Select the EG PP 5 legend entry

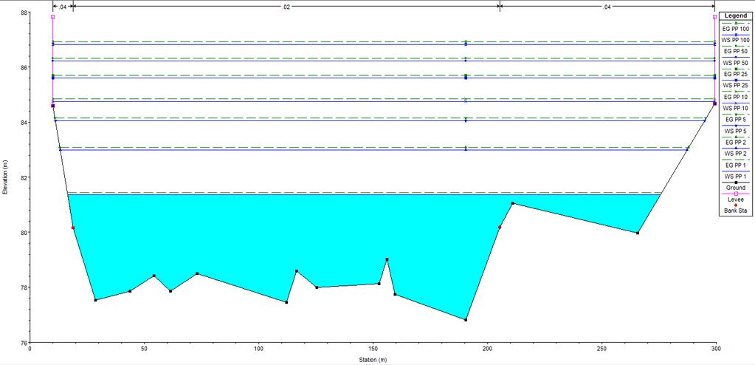click(736, 119)
